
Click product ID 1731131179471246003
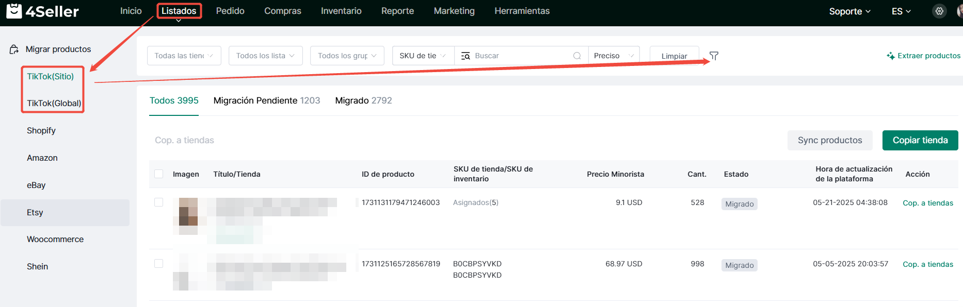click(x=401, y=202)
